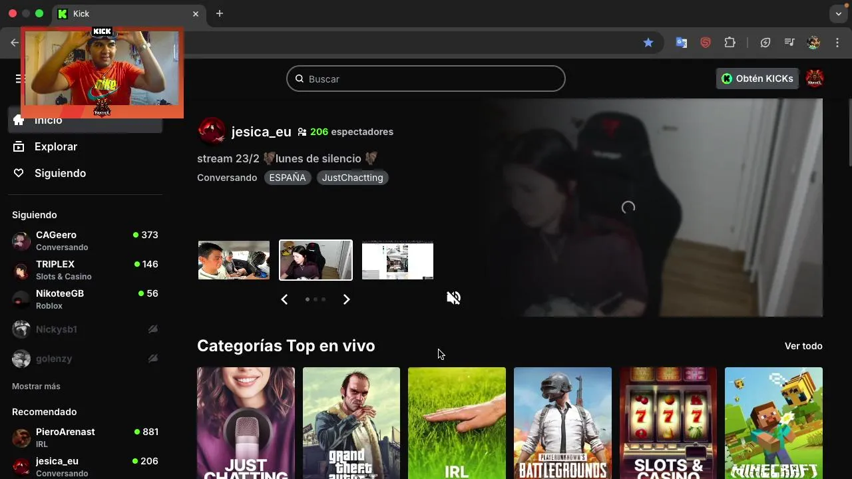Open the Chrome profile avatar
This screenshot has width=852, height=479.
(x=813, y=43)
